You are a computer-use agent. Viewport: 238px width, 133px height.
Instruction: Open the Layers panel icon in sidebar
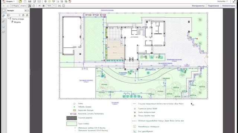click(3, 27)
